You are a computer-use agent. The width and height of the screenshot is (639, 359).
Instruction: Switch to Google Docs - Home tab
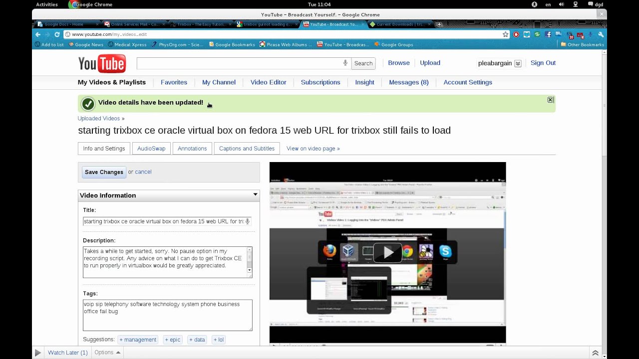click(x=67, y=24)
